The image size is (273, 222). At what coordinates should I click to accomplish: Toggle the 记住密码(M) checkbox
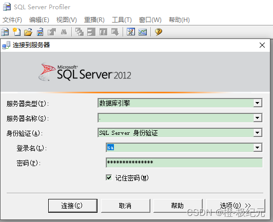(109, 177)
